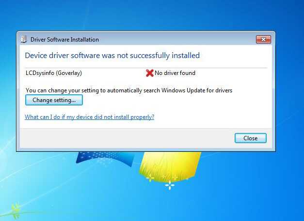Select the LCDsysinfo (Goverlay) device entry
This screenshot has width=304, height=221.
[54, 73]
